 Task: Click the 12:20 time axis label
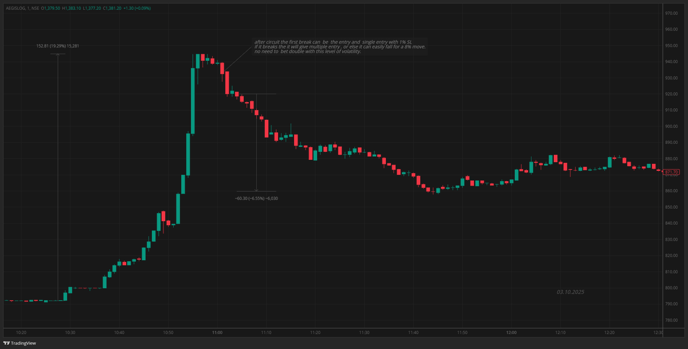(609, 332)
